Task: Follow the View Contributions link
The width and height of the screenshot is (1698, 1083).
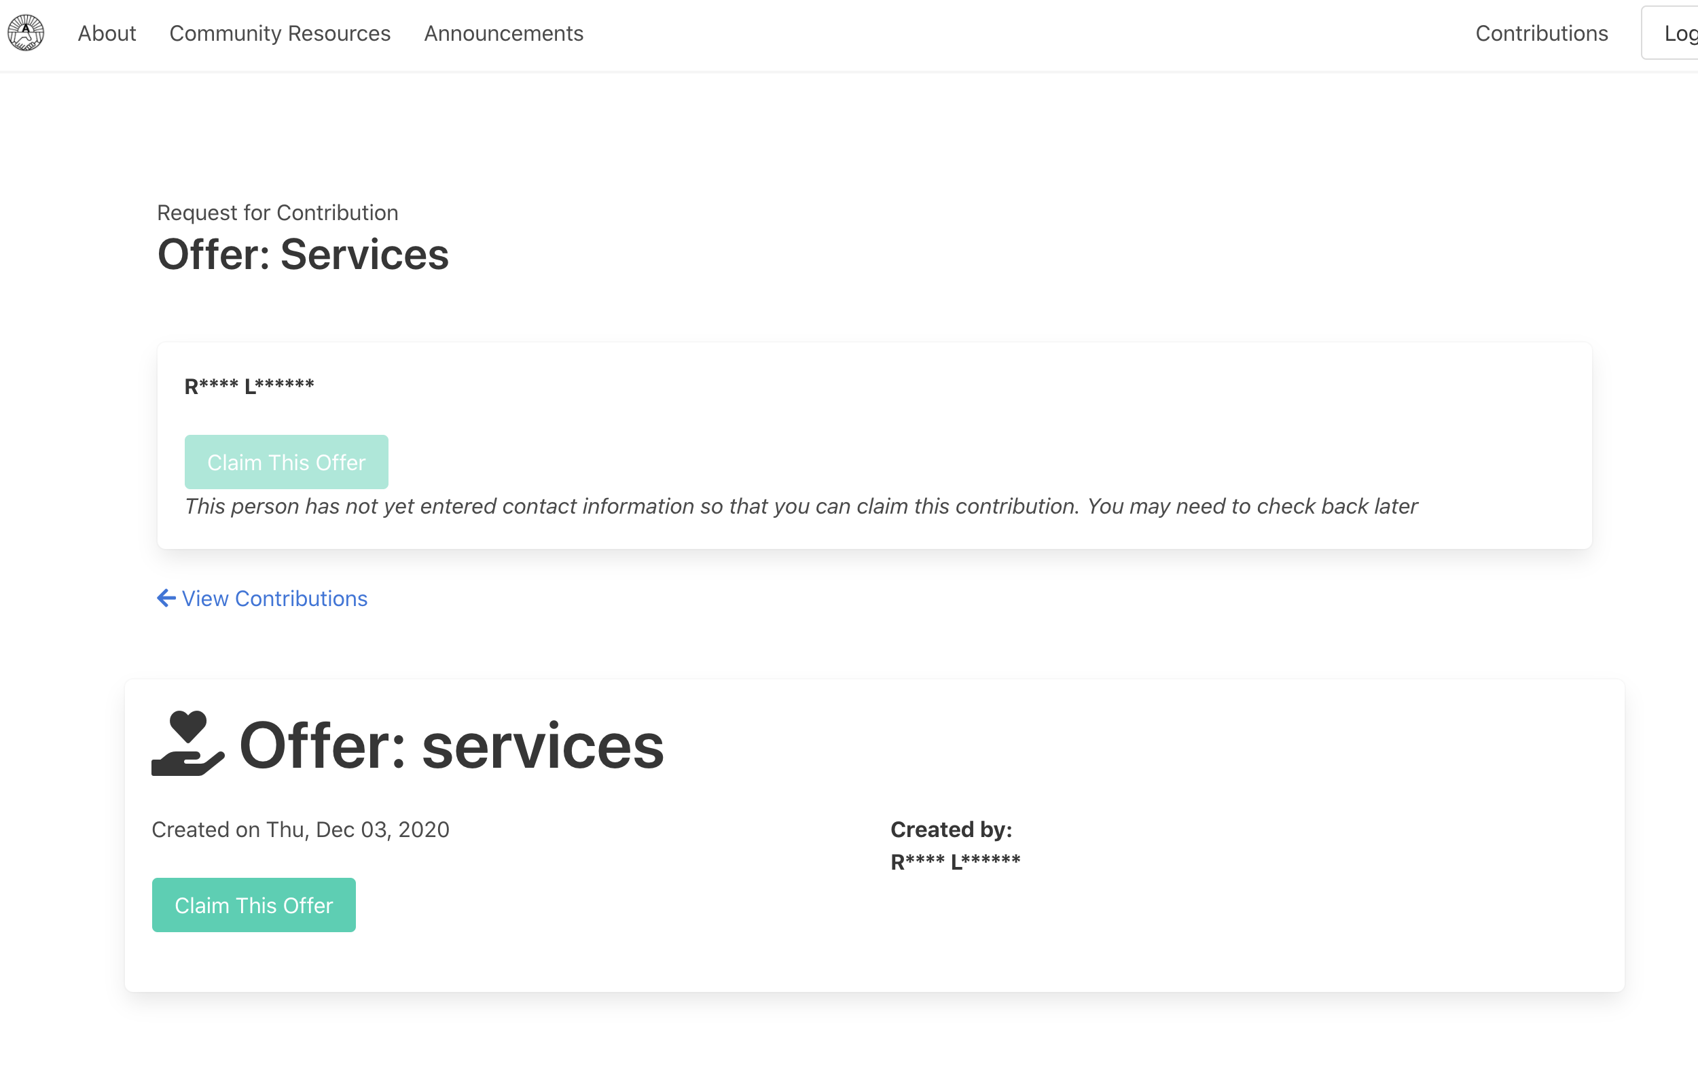Action: tap(274, 599)
